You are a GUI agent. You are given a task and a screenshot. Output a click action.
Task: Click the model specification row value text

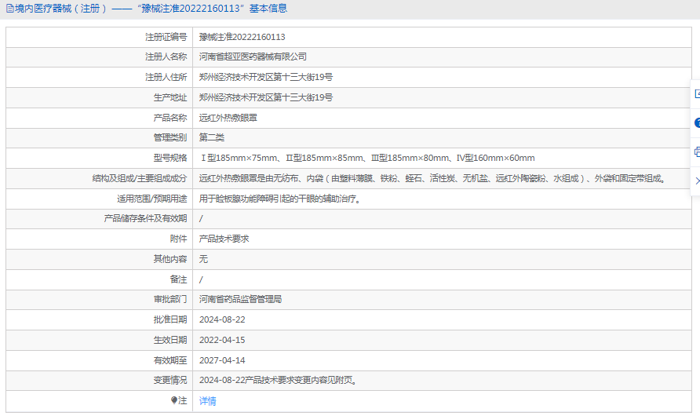366,158
